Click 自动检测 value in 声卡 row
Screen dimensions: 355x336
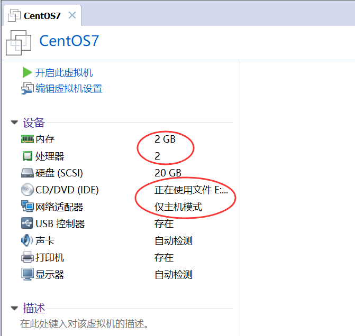tap(174, 240)
